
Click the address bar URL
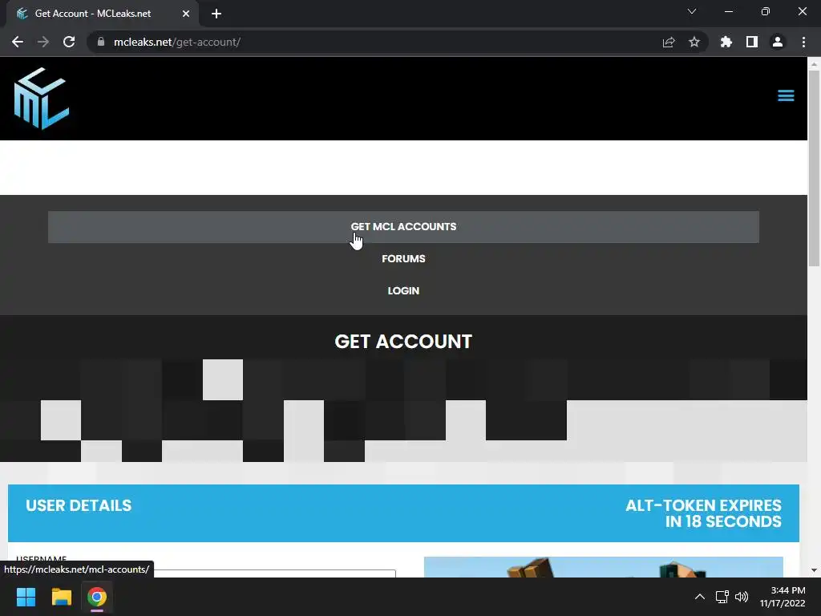point(177,42)
